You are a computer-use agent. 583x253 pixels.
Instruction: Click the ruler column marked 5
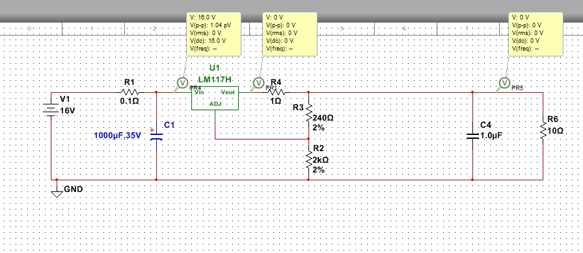click(x=342, y=29)
